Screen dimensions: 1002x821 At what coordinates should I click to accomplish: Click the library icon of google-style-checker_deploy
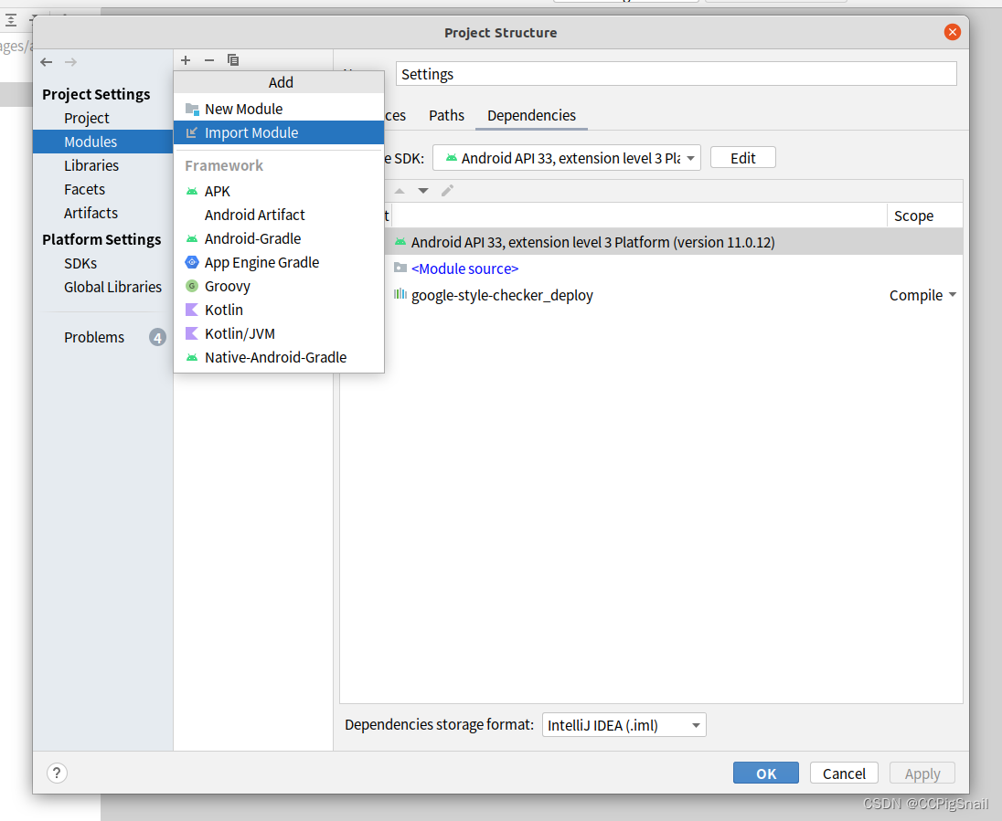pos(400,294)
